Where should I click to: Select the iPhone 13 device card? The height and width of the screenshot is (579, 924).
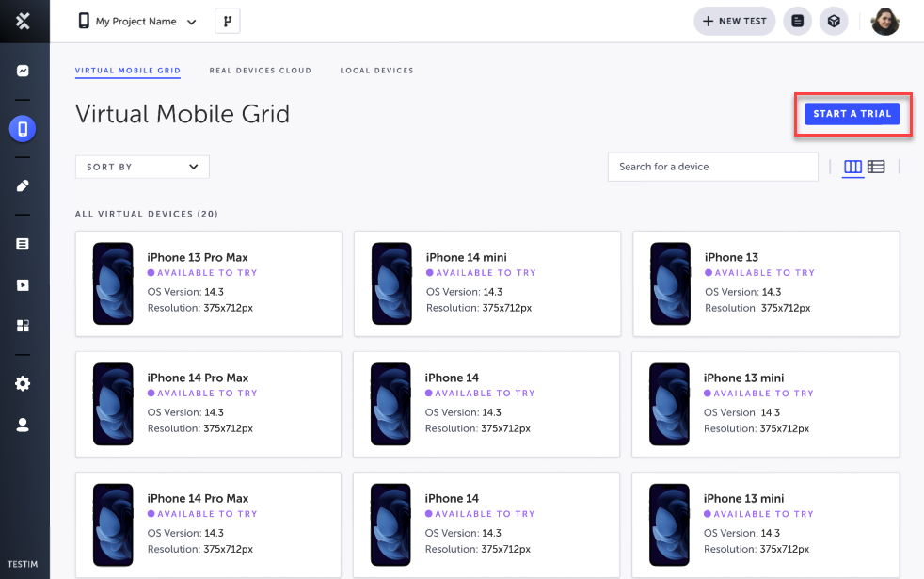766,283
